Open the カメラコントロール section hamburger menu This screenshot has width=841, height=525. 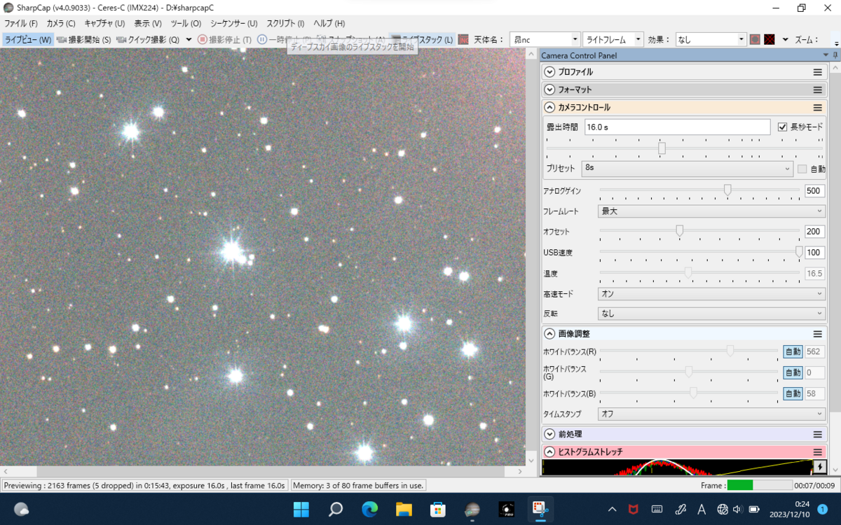pos(817,108)
